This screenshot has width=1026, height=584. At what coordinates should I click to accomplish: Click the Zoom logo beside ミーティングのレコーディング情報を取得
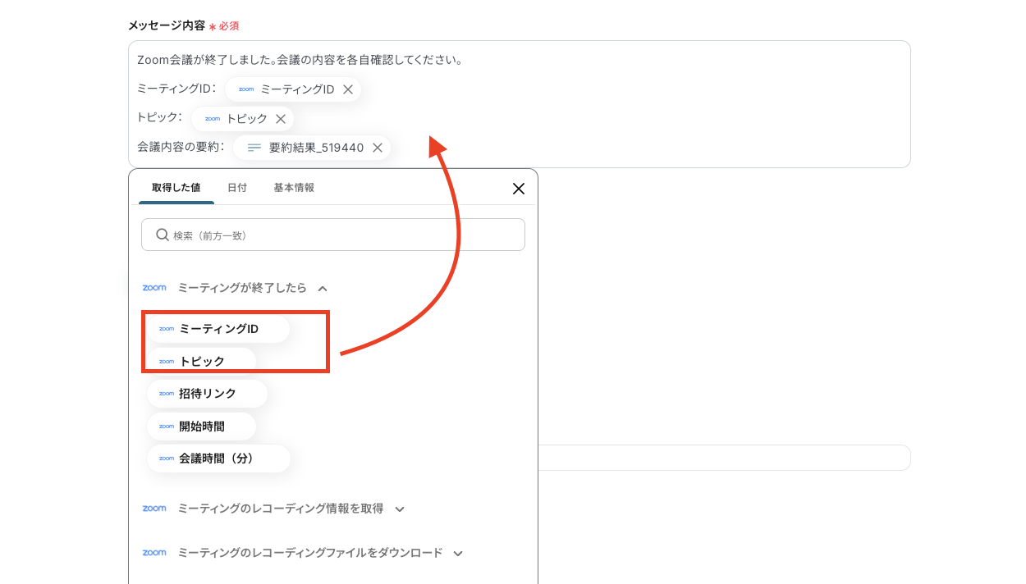pos(154,509)
